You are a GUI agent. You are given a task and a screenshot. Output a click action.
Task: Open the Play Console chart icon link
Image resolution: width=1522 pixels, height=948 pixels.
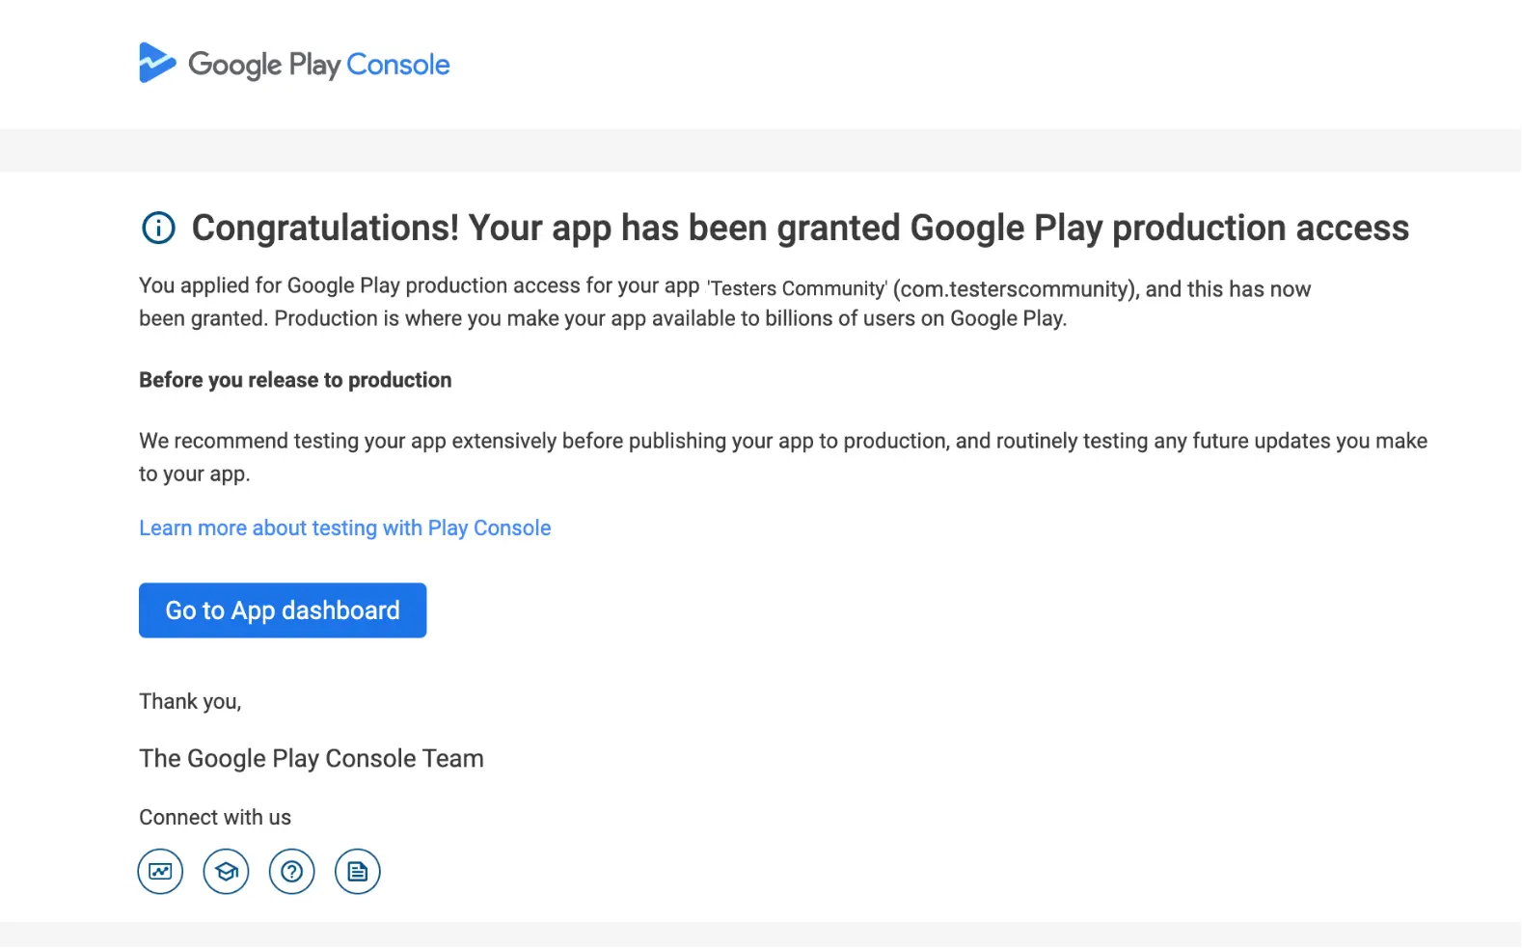click(x=160, y=872)
